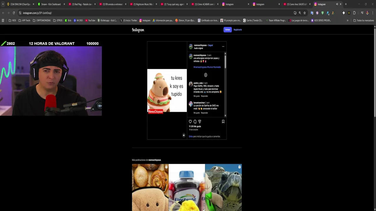Open tab search dropdown arrow
The image size is (376, 211).
point(3,4)
